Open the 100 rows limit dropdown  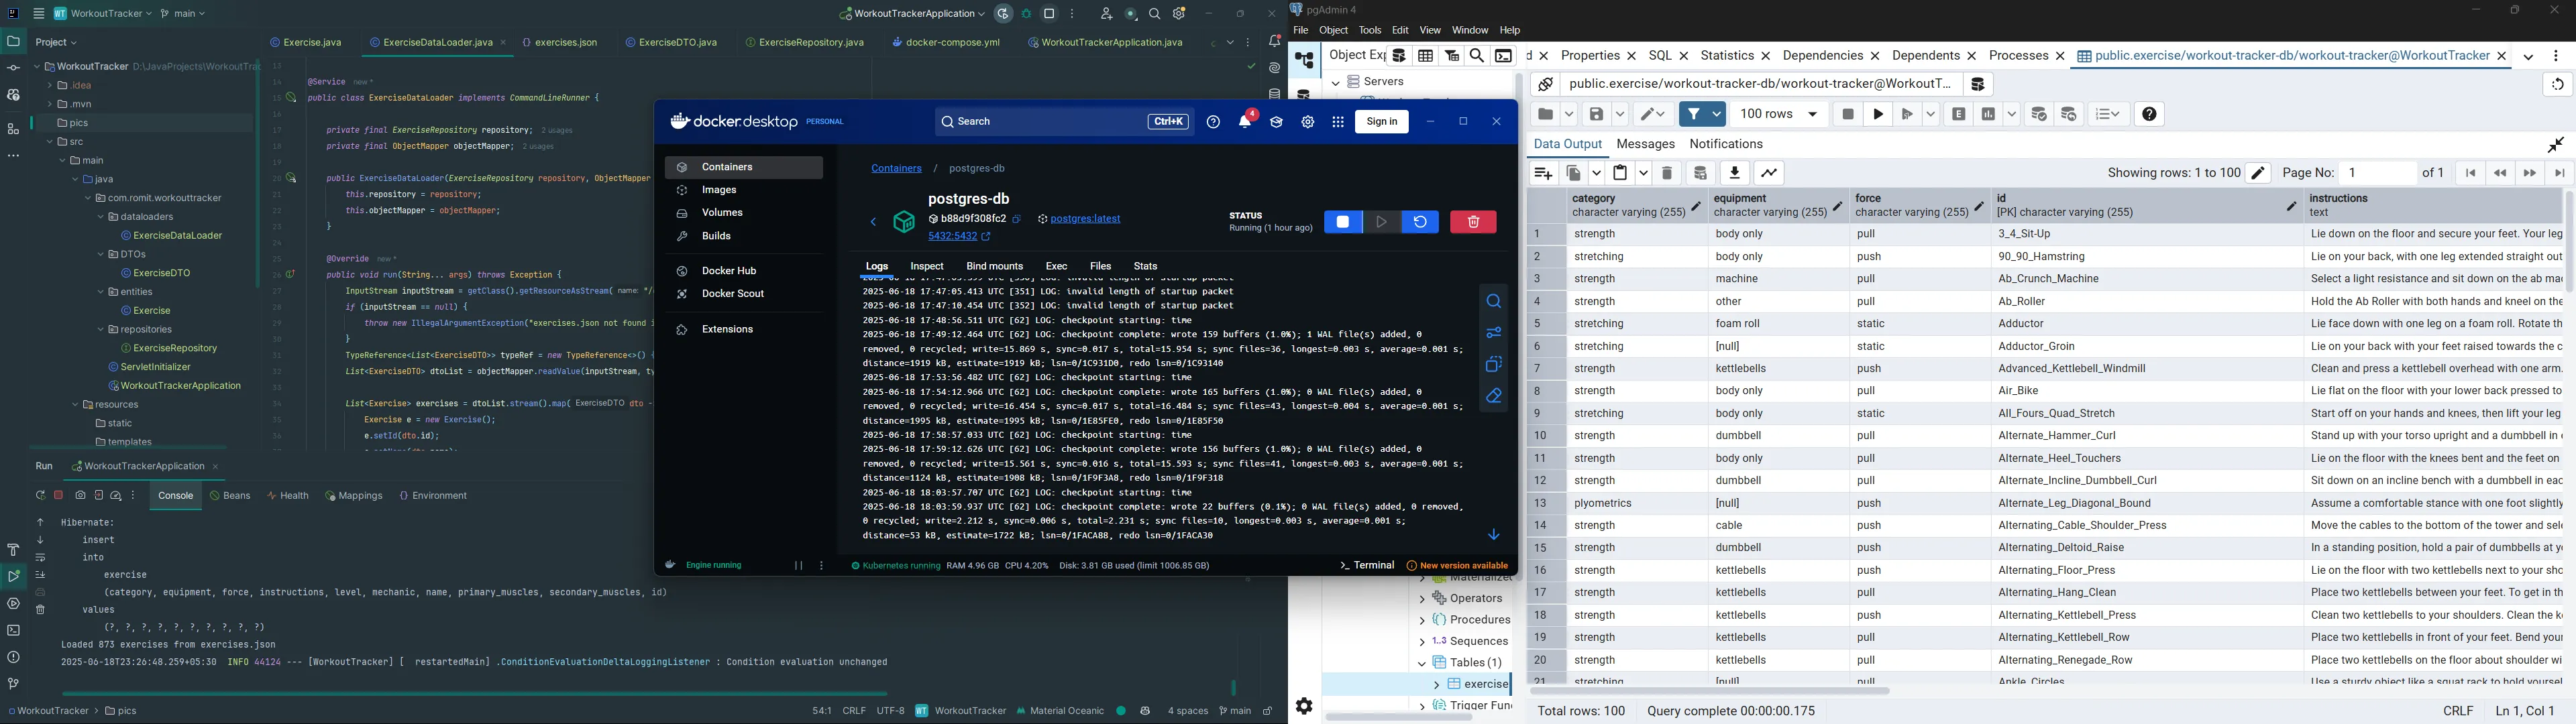click(1779, 114)
